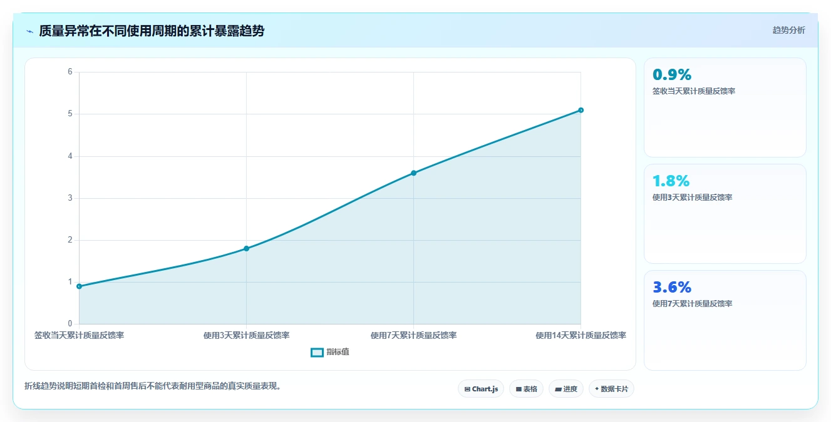Click the panel title 质量异常在不同使用周期的累计暴露趋势
This screenshot has width=831, height=422.
coord(152,31)
